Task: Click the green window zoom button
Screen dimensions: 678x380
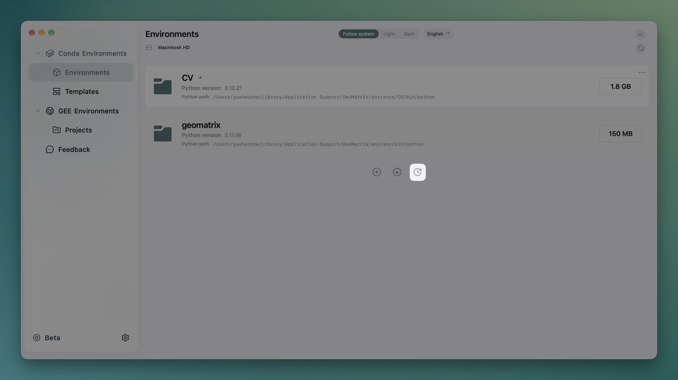Action: 51,33
